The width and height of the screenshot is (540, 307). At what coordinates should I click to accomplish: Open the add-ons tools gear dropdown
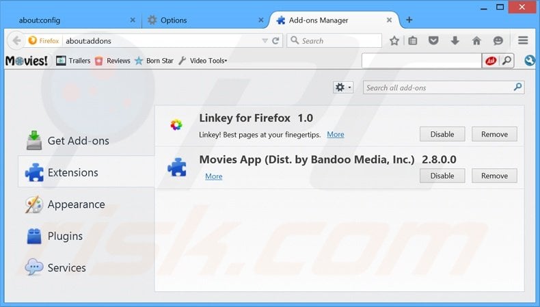pos(343,88)
